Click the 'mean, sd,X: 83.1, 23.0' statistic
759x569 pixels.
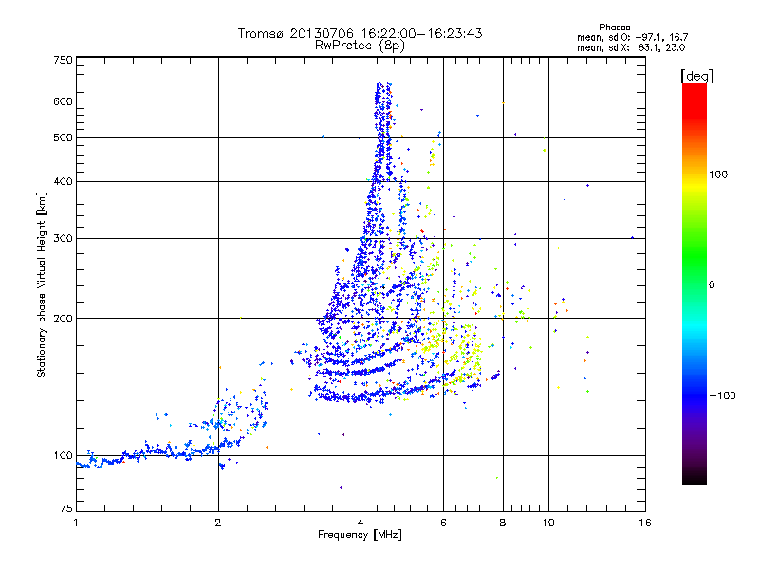coord(631,47)
